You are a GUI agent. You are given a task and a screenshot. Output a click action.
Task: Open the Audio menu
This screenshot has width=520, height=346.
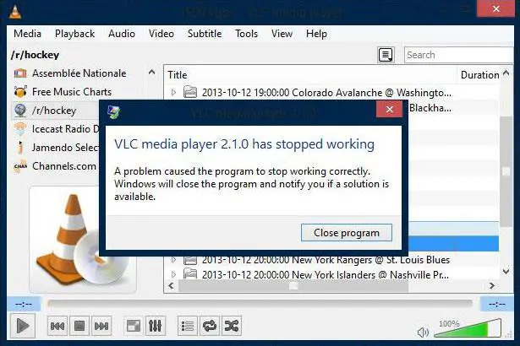click(x=122, y=34)
